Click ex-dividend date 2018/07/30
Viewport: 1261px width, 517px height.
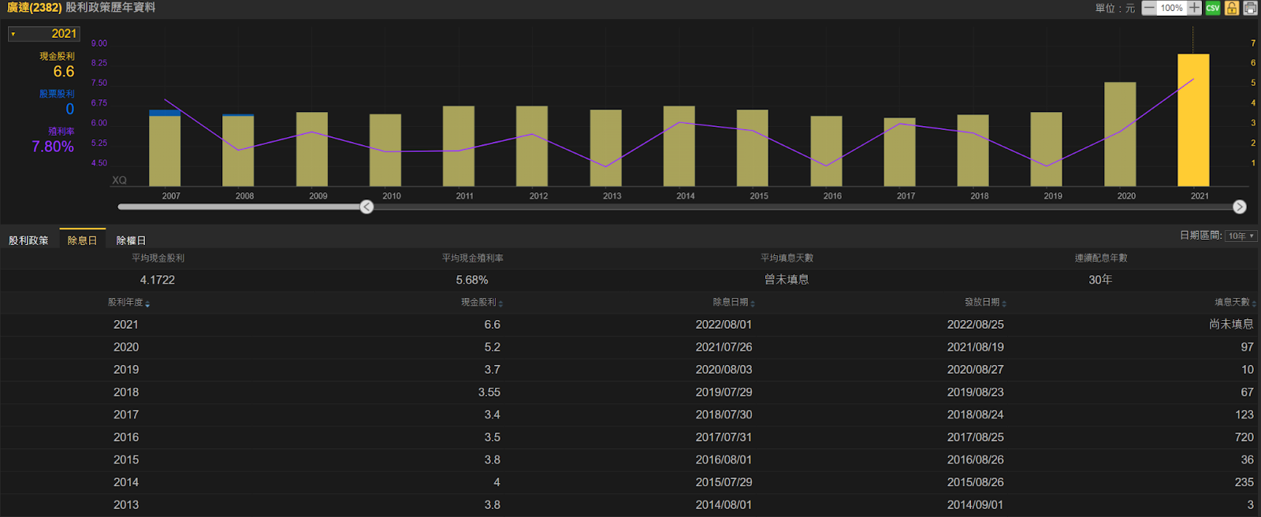coord(723,415)
